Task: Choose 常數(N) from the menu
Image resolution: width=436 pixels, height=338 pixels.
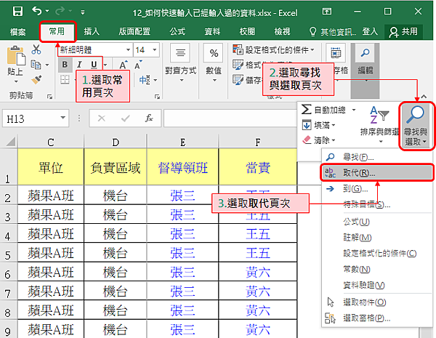Action: pos(376,269)
